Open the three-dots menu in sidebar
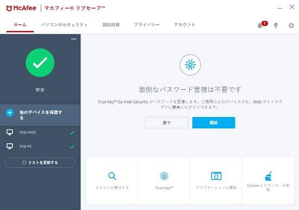 tap(74, 39)
